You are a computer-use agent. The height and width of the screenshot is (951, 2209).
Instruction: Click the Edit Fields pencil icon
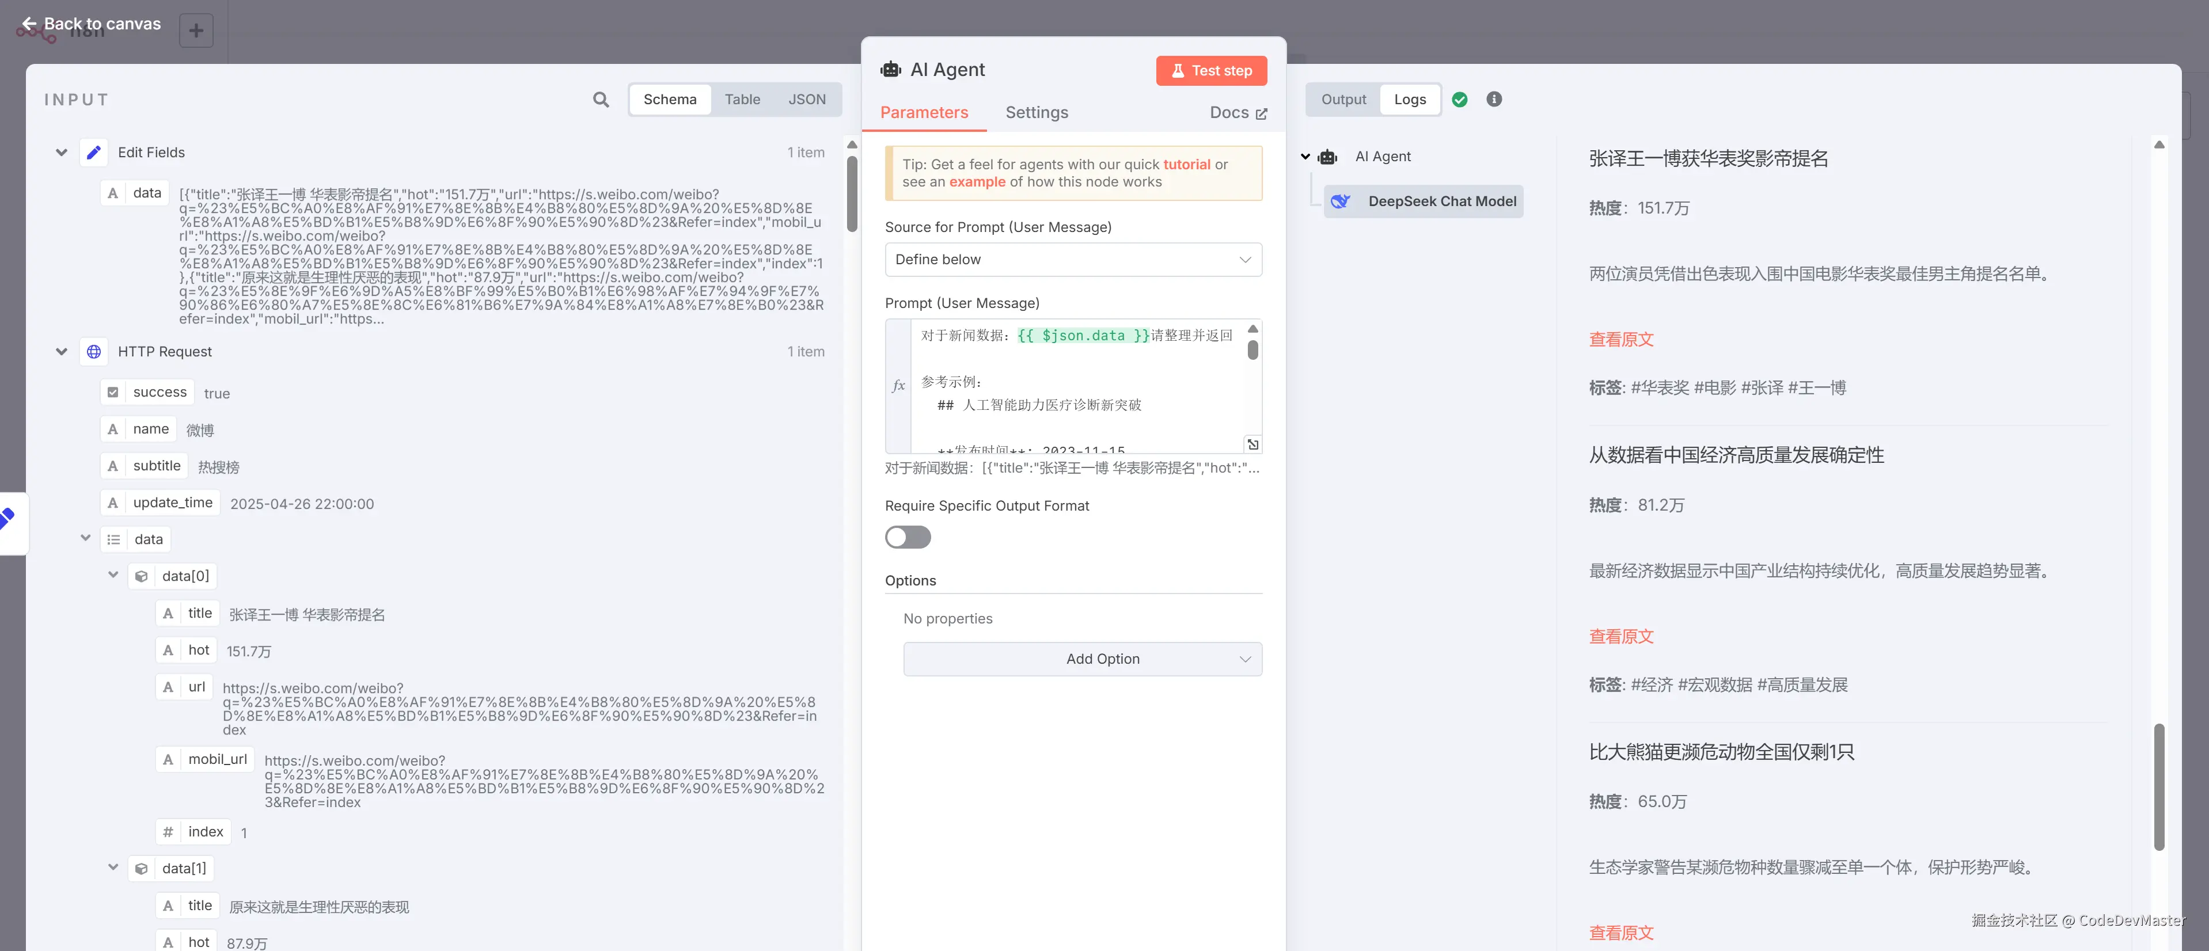(93, 153)
